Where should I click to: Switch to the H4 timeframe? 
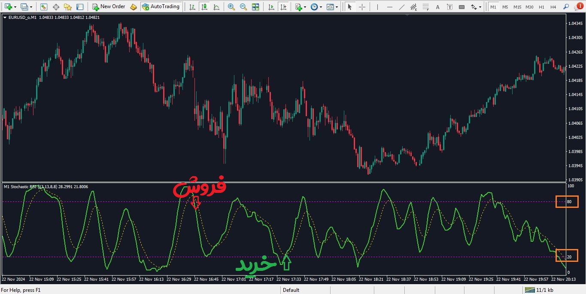(x=553, y=7)
